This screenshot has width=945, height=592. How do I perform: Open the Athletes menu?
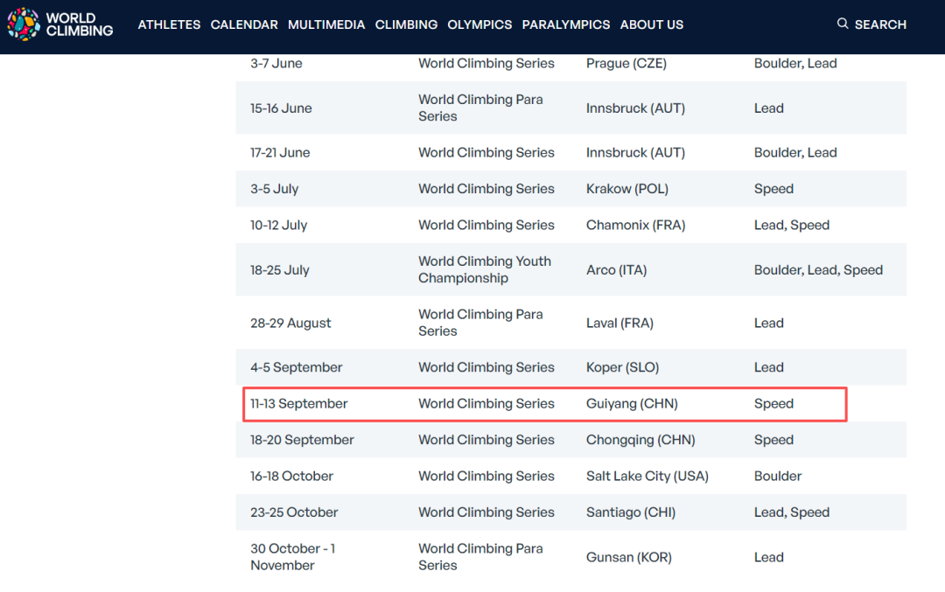pos(169,24)
